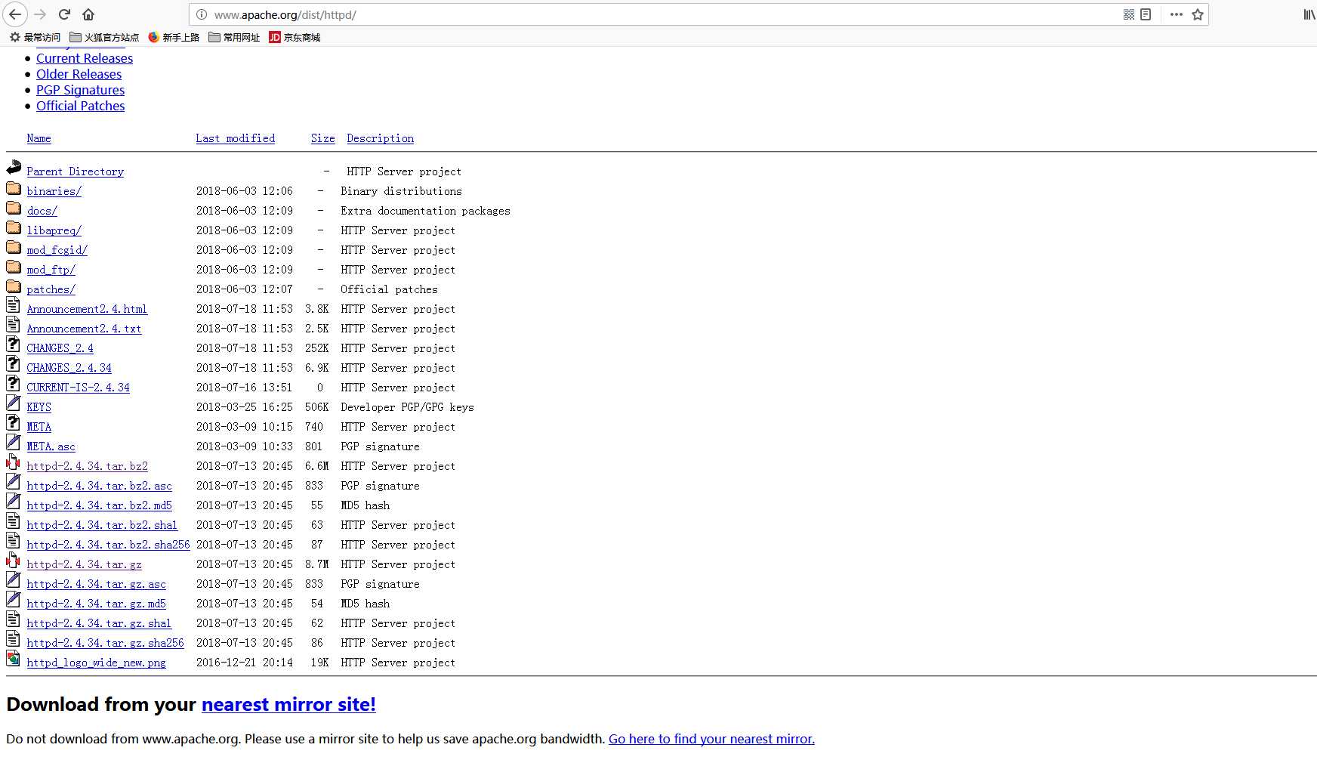
Task: Open the 最常访问 bookmarks item
Action: tap(35, 37)
